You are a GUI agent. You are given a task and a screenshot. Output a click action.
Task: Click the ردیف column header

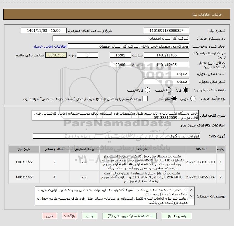click(221, 149)
